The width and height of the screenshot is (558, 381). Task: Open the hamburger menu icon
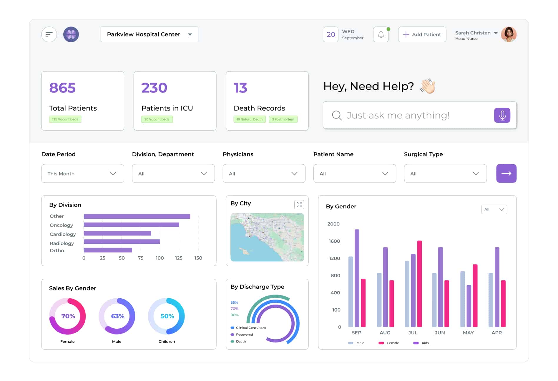point(49,34)
